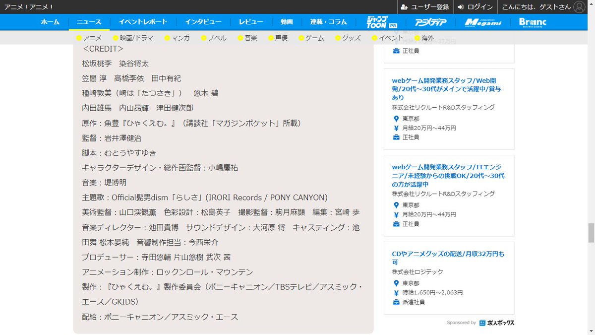Click the アニメーション制作：ロックンロール・マウンテン line
The image size is (595, 335).
click(168, 272)
